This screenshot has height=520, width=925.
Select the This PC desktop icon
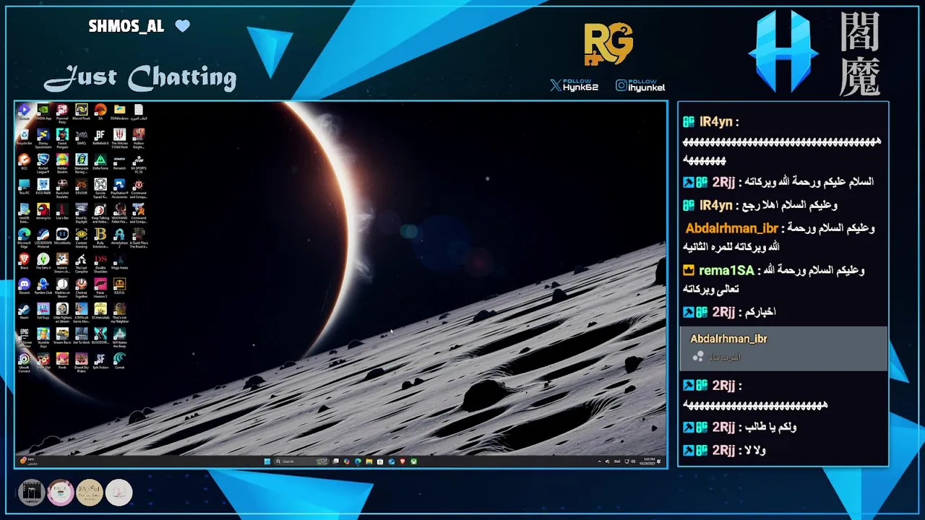24,186
